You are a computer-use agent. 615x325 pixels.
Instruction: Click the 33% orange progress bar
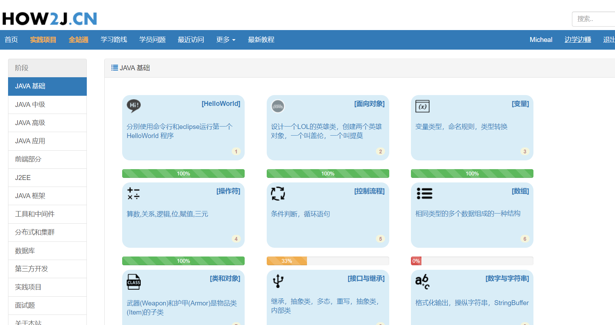[287, 261]
